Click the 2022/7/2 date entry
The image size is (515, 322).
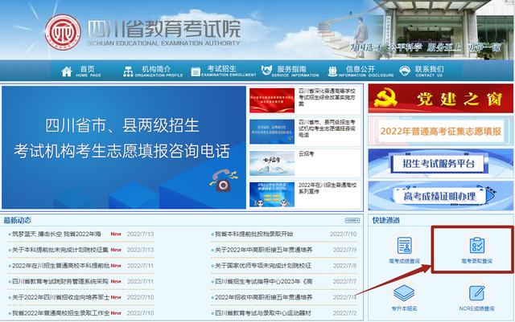pos(344,312)
